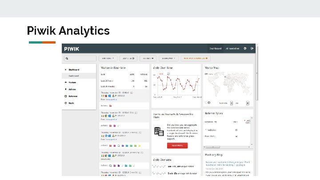Select the highlighted Dashboard sub-item in sidebar
The image size is (320, 180).
click(79, 76)
